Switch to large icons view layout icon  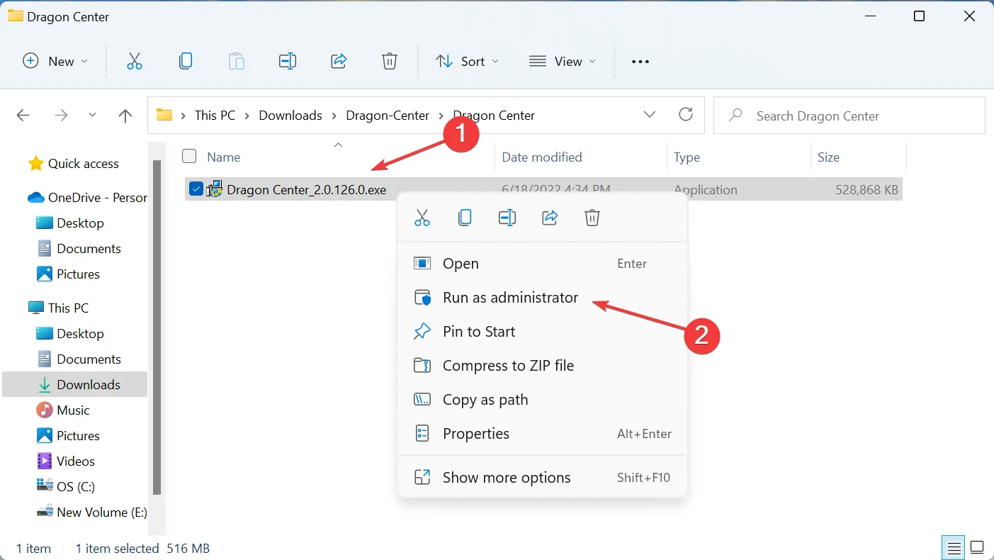(977, 548)
